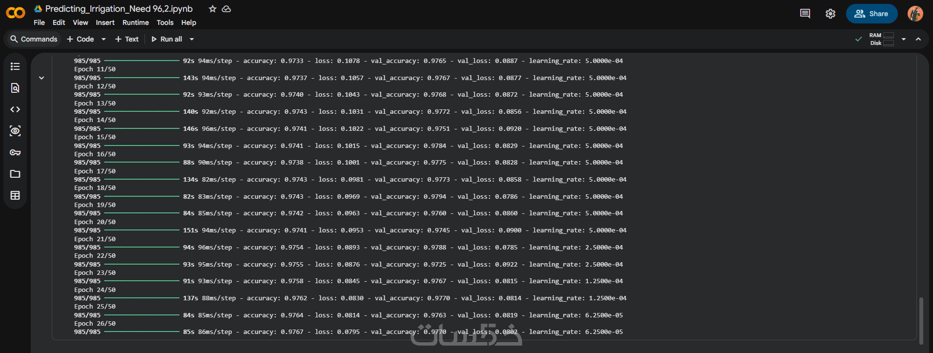933x353 pixels.
Task: Click the Run all button
Action: (x=166, y=39)
